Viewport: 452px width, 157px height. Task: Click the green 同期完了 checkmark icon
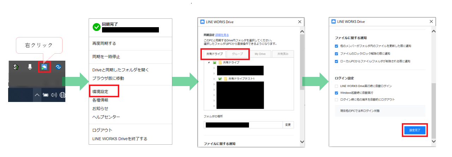click(96, 27)
